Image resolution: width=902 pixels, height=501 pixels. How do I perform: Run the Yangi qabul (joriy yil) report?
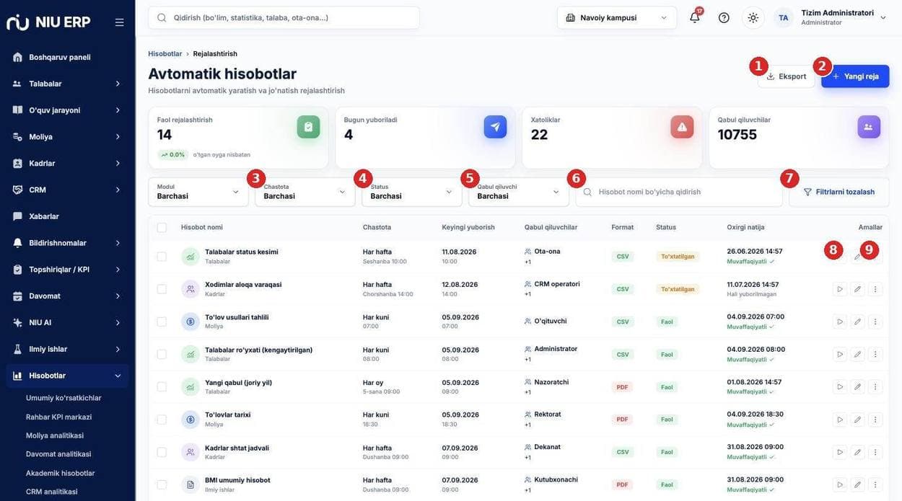coord(840,387)
